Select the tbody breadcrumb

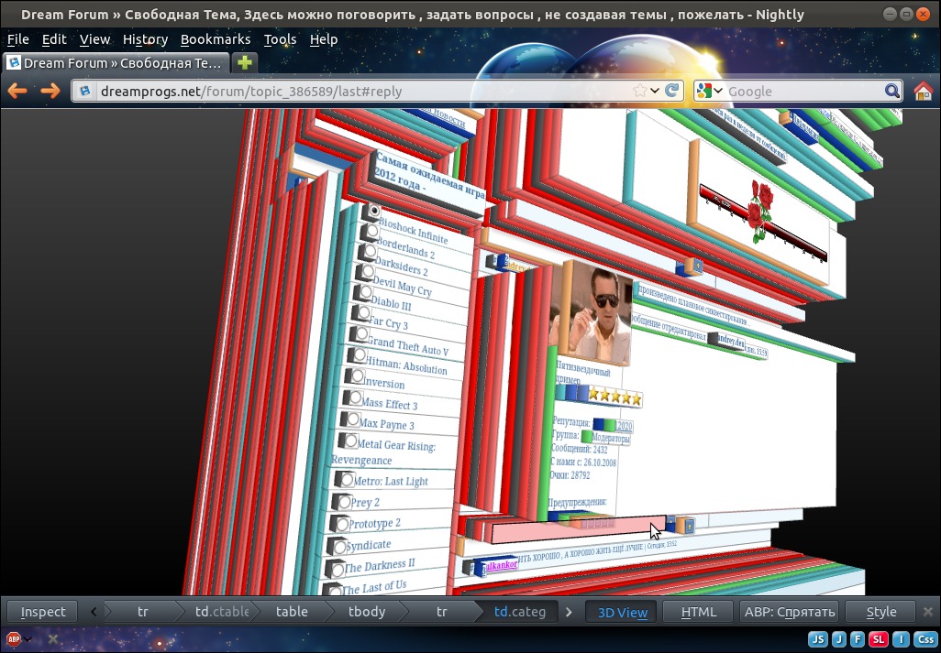pos(367,612)
